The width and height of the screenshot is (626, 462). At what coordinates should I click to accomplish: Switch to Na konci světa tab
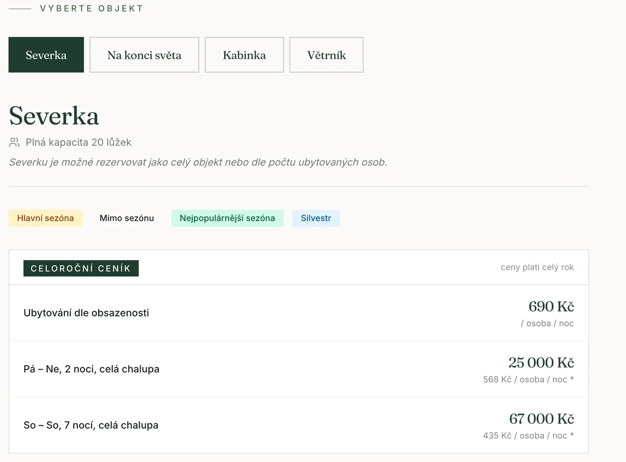pos(144,55)
